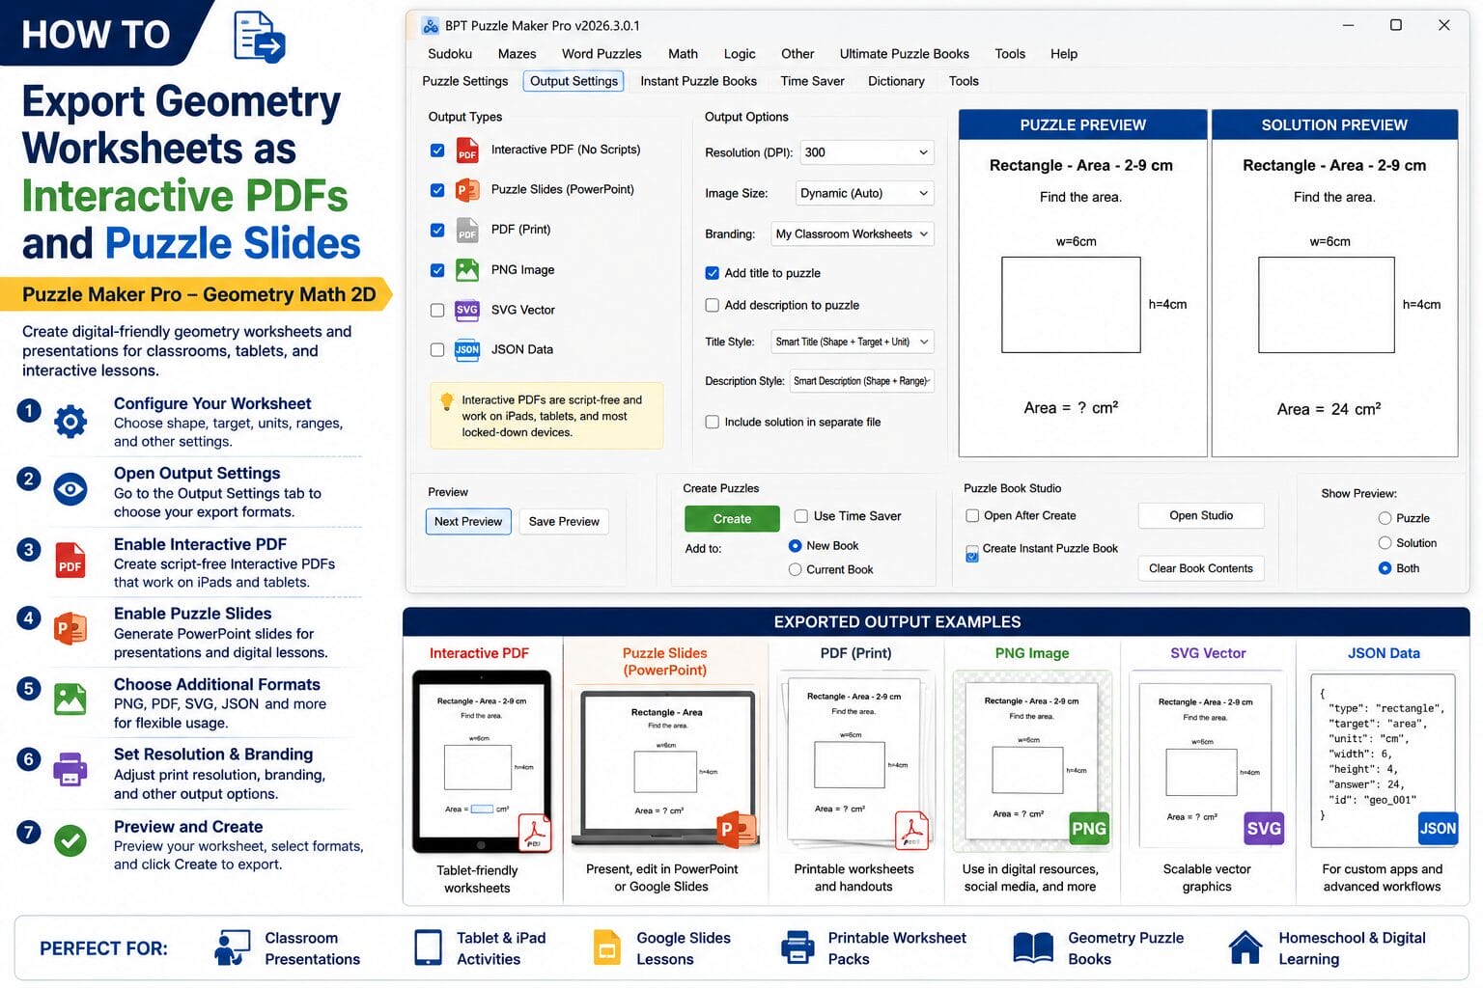Click the purple SVG Vector icon
Screen dimensions: 1483x988
click(x=467, y=310)
